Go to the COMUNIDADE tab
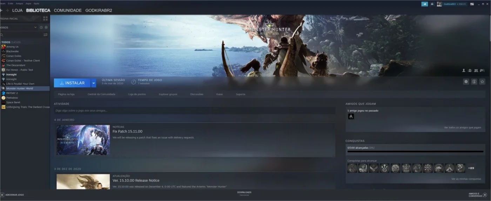 (68, 11)
